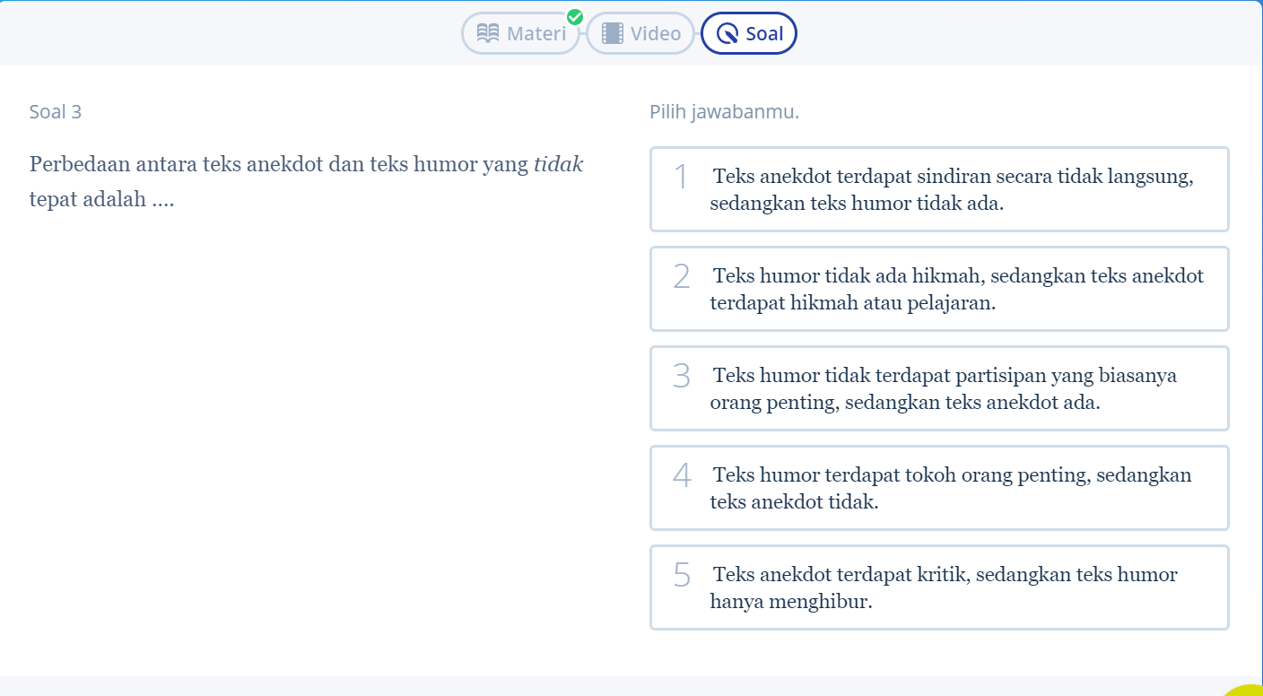Screen dimensions: 1263x696
Task: Click the number 5 answer marker
Action: click(682, 576)
